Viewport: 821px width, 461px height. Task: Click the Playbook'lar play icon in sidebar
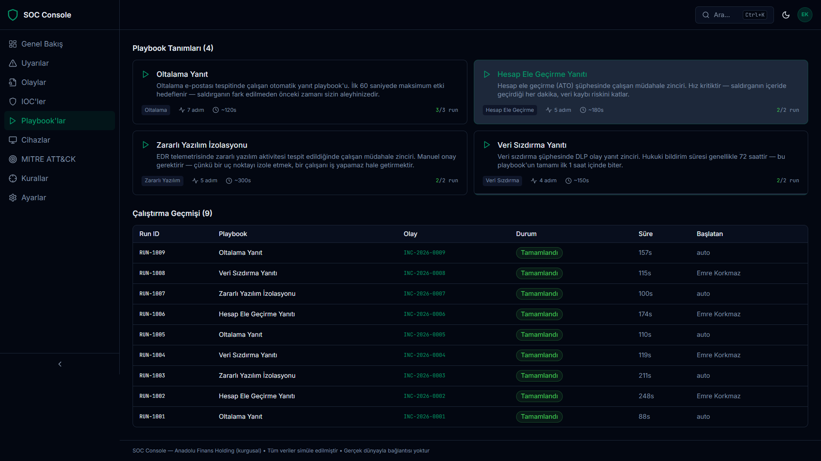click(13, 121)
